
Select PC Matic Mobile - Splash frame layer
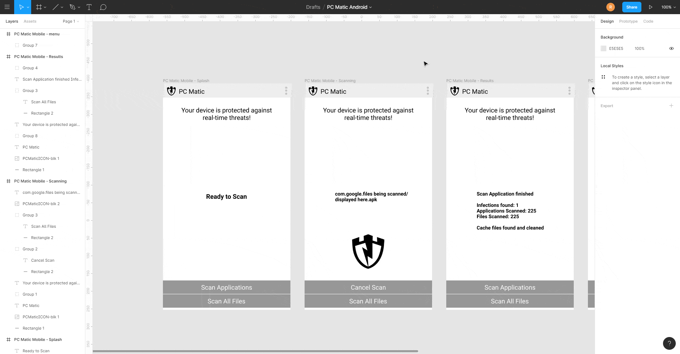[x=42, y=340]
